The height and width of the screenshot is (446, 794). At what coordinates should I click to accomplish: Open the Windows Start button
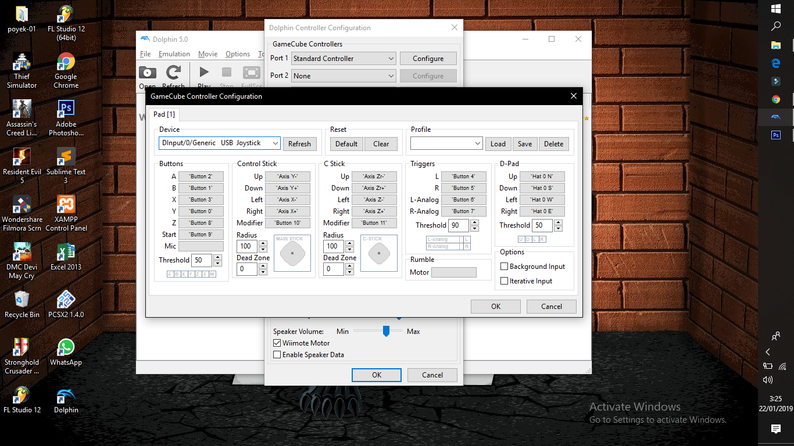click(775, 9)
